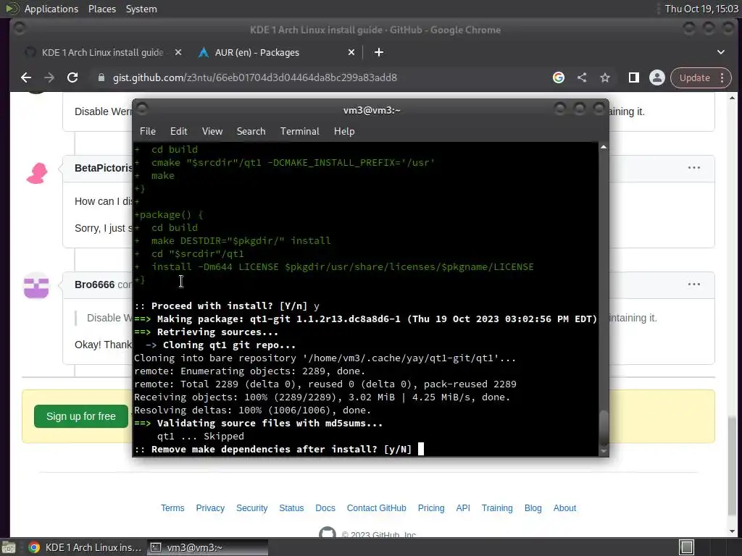Open the Applications menu
The width and height of the screenshot is (742, 556).
click(x=51, y=9)
